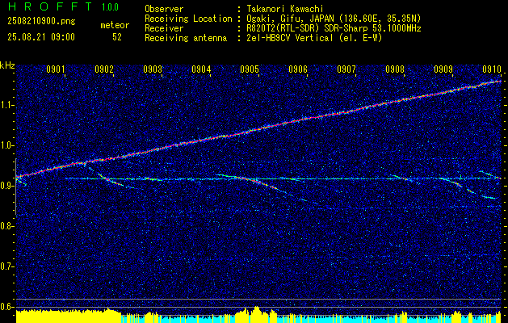The width and height of the screenshot is (508, 323).
Task: Click the 0905 time marker
Action: (x=250, y=69)
